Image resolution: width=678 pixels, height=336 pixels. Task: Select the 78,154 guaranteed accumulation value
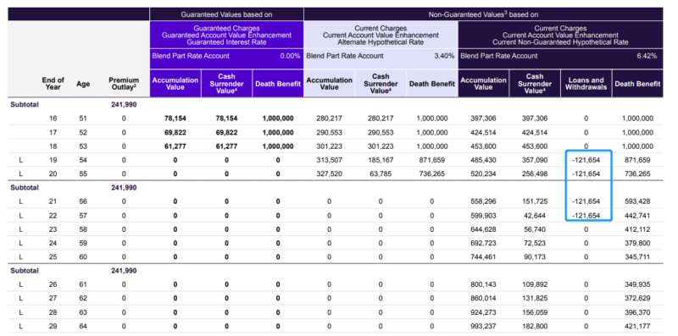(x=175, y=118)
